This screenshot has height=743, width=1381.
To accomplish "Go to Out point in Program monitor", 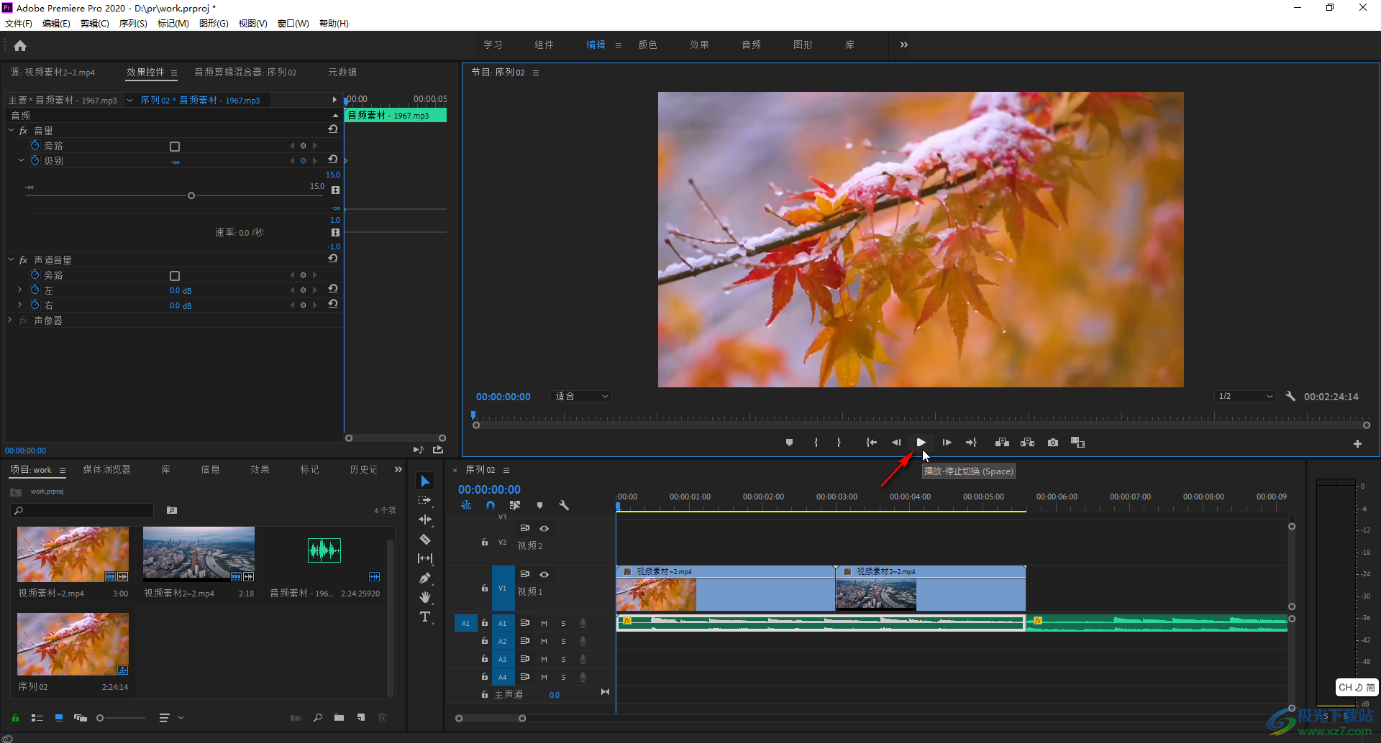I will [971, 443].
